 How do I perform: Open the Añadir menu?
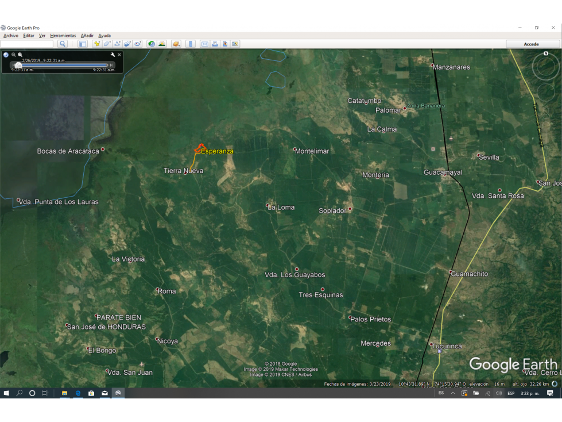tap(87, 36)
